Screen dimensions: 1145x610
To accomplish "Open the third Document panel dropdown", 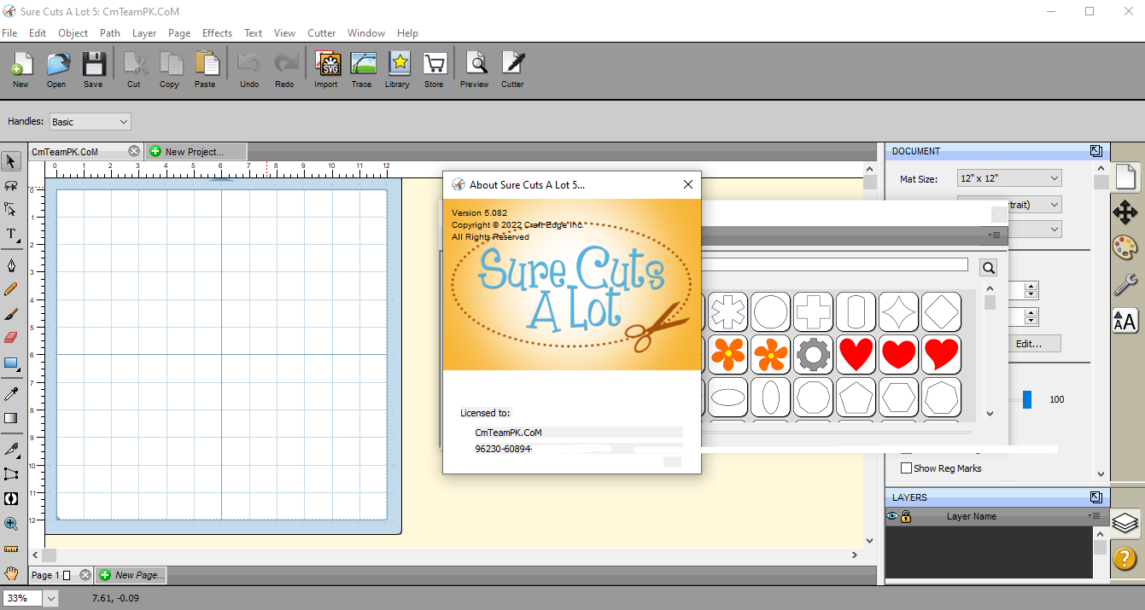I will (1036, 229).
